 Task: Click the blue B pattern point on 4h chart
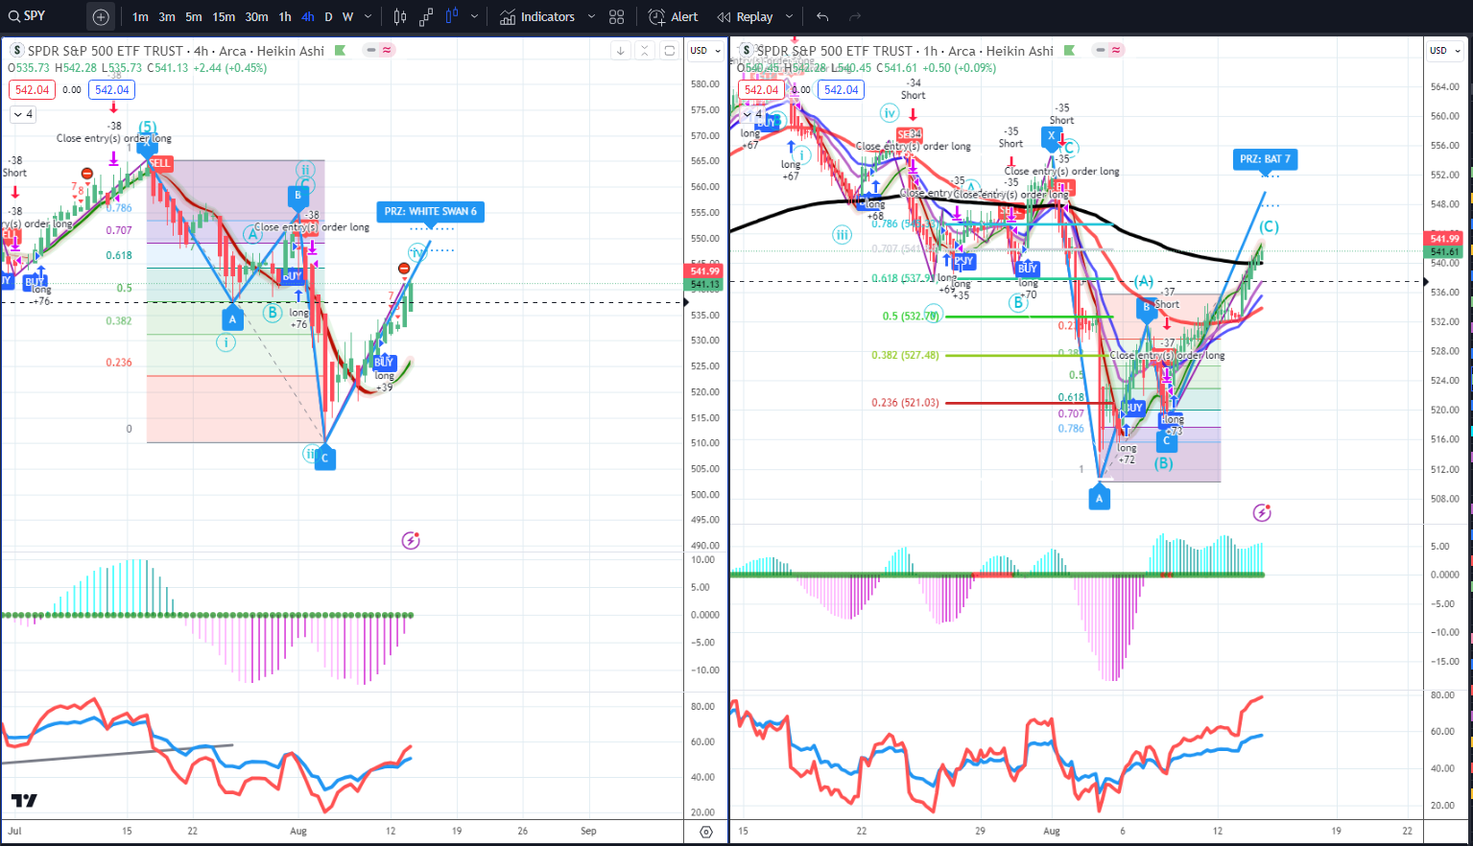coord(297,196)
